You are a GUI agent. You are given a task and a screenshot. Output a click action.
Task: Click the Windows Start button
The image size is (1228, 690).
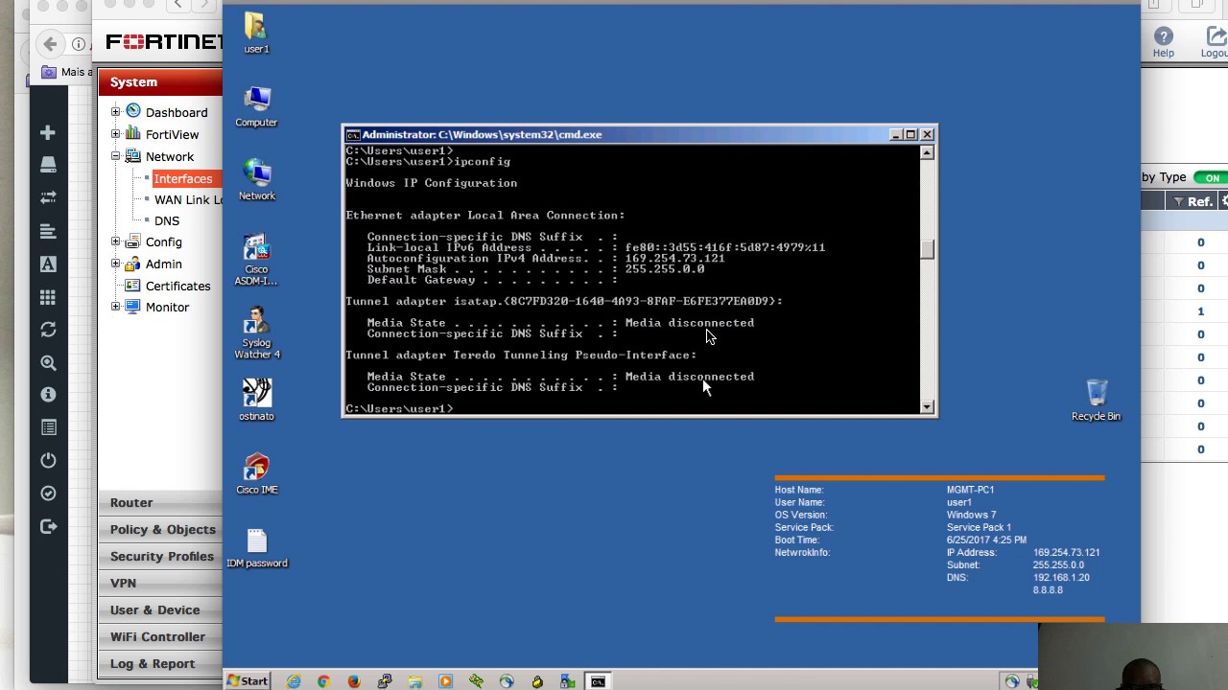(248, 681)
